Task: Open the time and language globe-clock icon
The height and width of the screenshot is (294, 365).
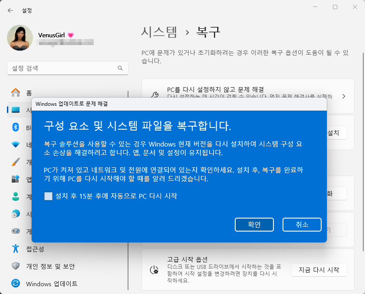Action: pos(16,214)
